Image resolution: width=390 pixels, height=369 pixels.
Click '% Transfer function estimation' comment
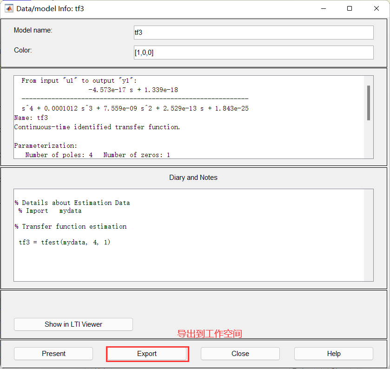point(71,226)
